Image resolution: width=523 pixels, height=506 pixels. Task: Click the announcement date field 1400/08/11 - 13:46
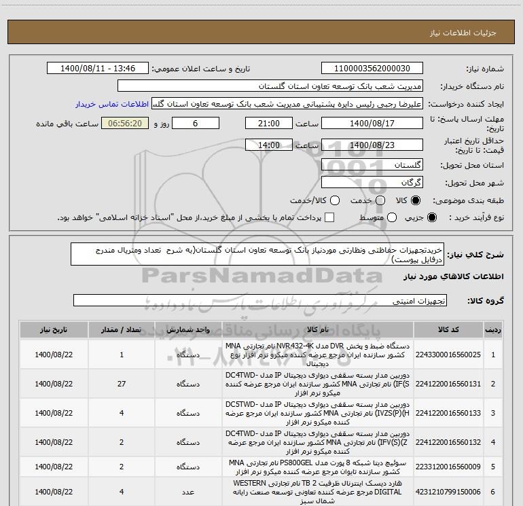tap(98, 68)
